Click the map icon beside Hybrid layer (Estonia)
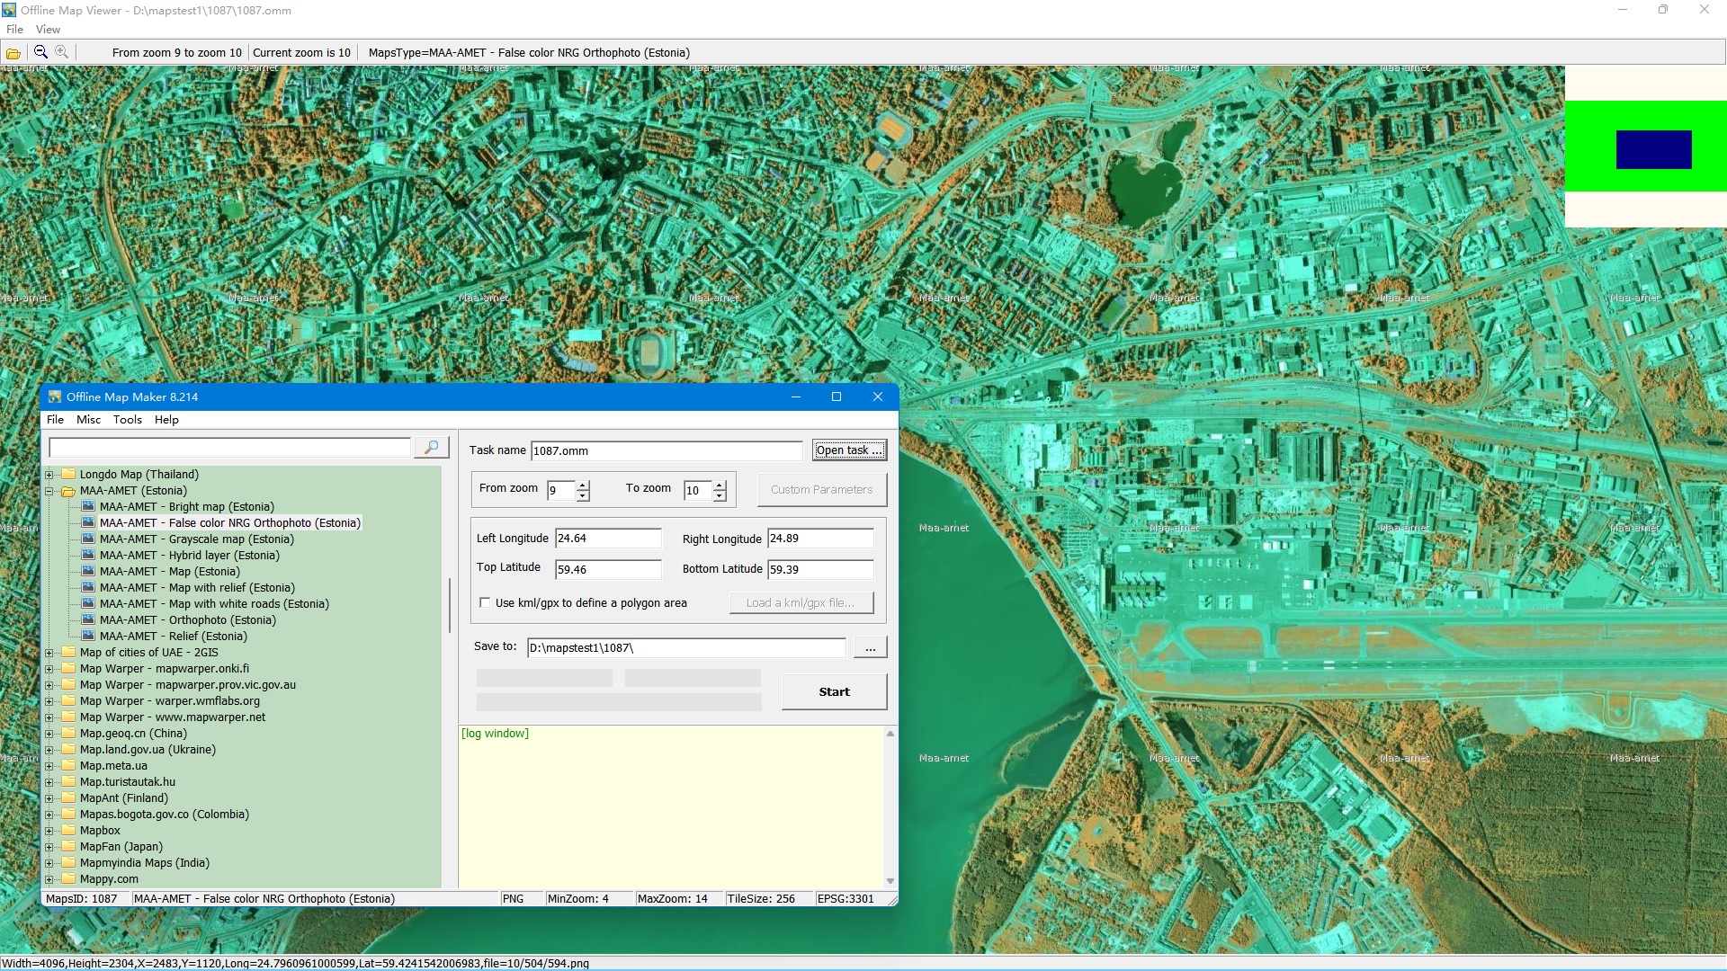The image size is (1727, 971). click(88, 555)
